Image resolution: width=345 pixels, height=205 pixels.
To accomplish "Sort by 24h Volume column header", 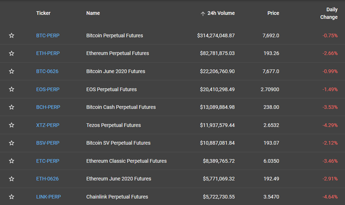I will (221, 13).
